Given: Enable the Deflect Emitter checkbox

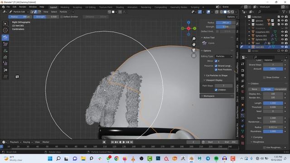Looking at the screenshot, I should pyautogui.click(x=62, y=17).
